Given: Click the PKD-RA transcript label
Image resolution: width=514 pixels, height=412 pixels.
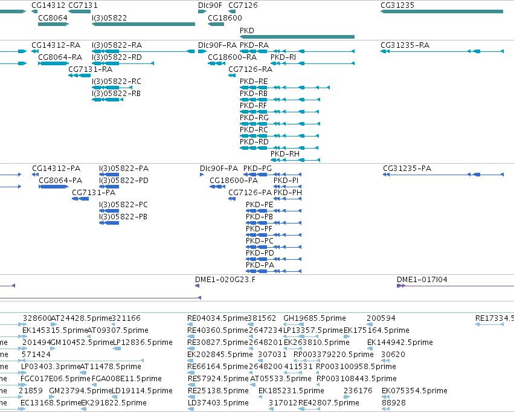Looking at the screenshot, I should coord(254,45).
